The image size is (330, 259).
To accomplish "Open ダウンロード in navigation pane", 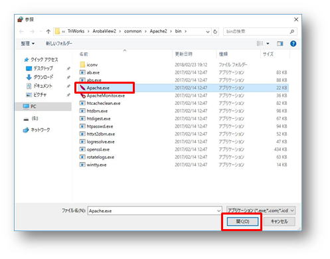I will click(x=43, y=77).
